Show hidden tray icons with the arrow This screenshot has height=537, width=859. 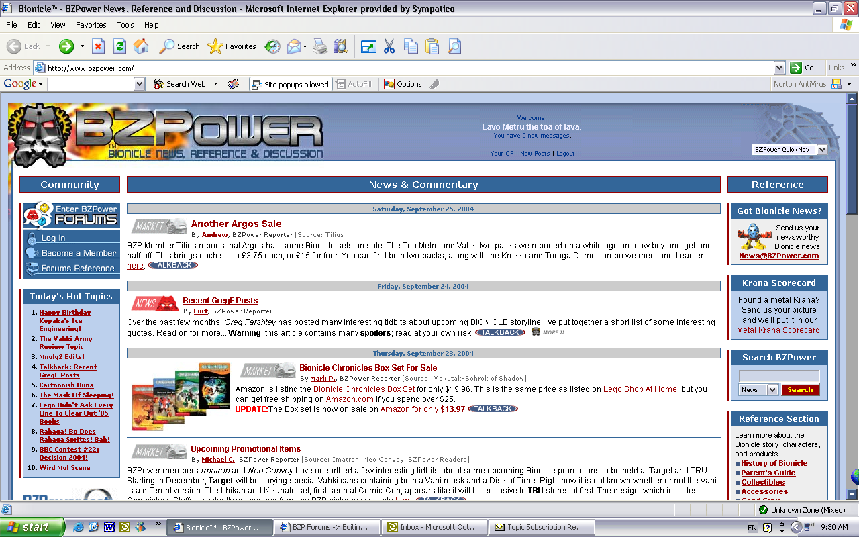(796, 527)
